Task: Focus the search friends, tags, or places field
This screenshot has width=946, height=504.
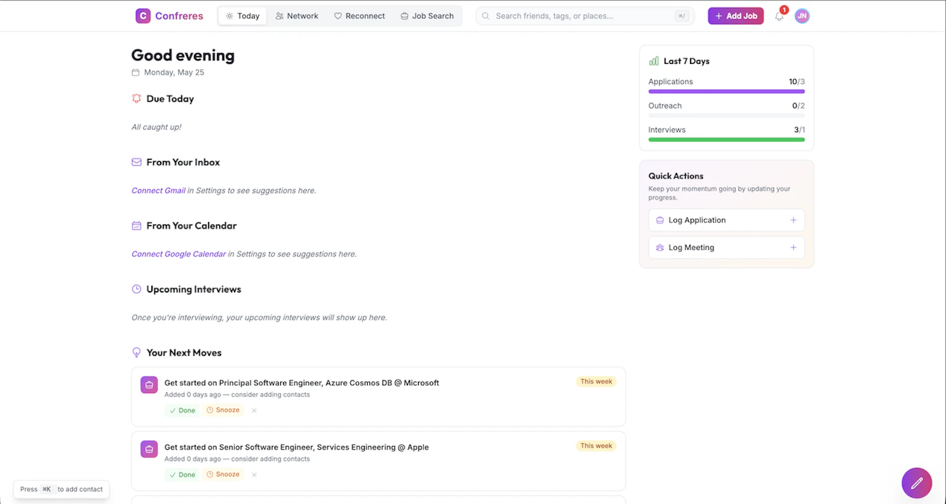Action: pos(585,16)
